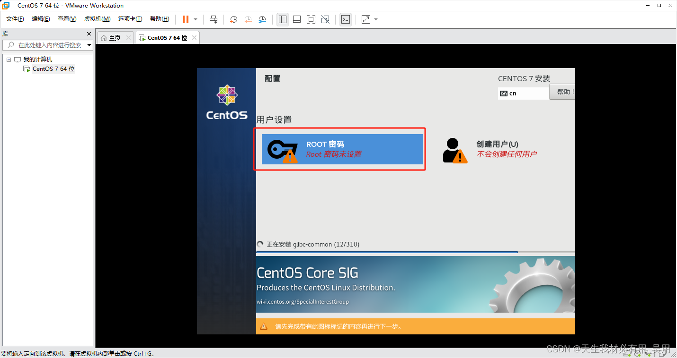Select CentOS 7 64 位 in library tree

click(x=53, y=69)
